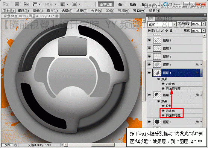Click the view extras icon in top bar

(36, 4)
